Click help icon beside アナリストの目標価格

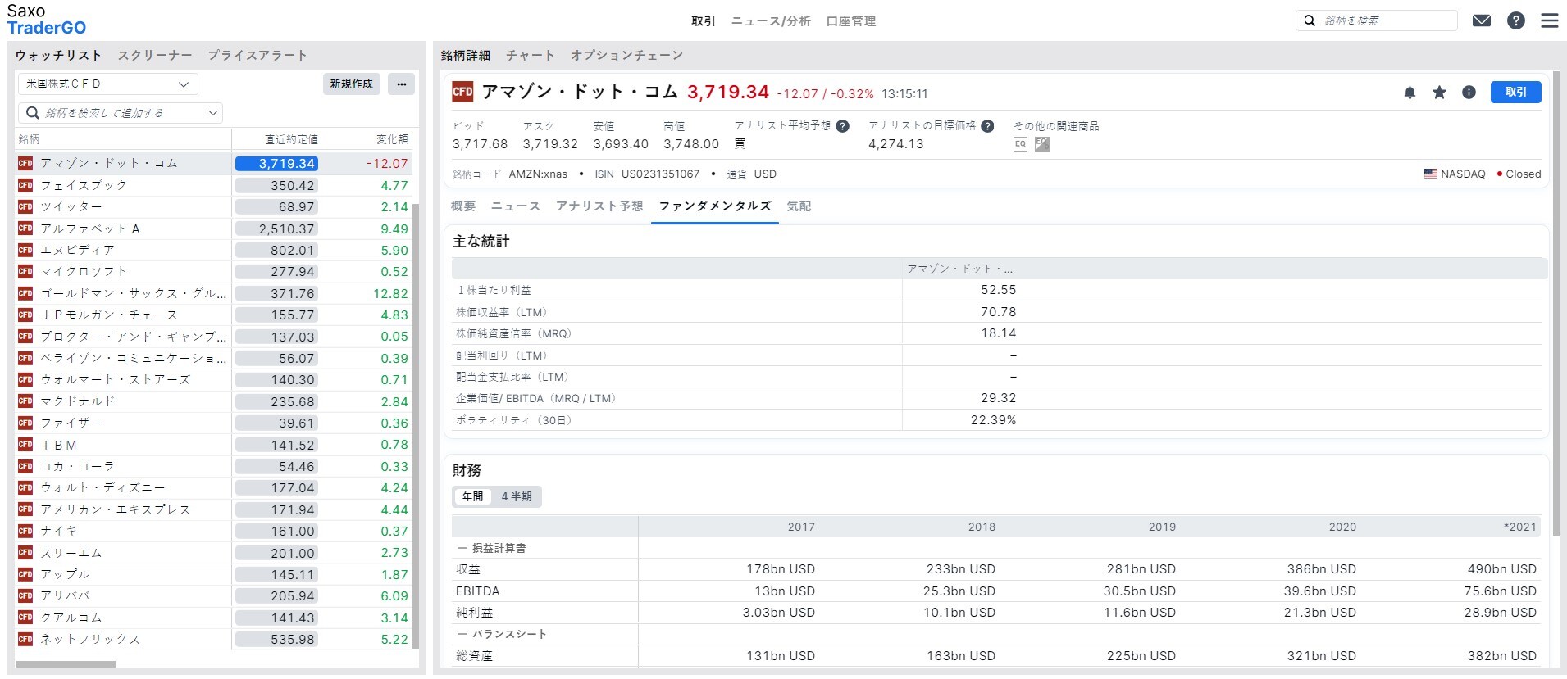[987, 126]
